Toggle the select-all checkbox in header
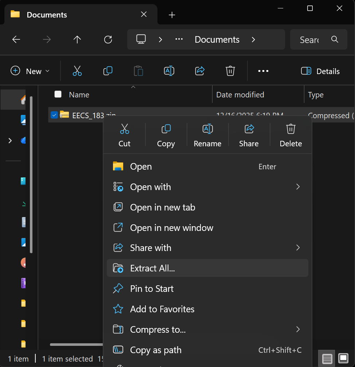This screenshot has width=355, height=367. coord(58,94)
